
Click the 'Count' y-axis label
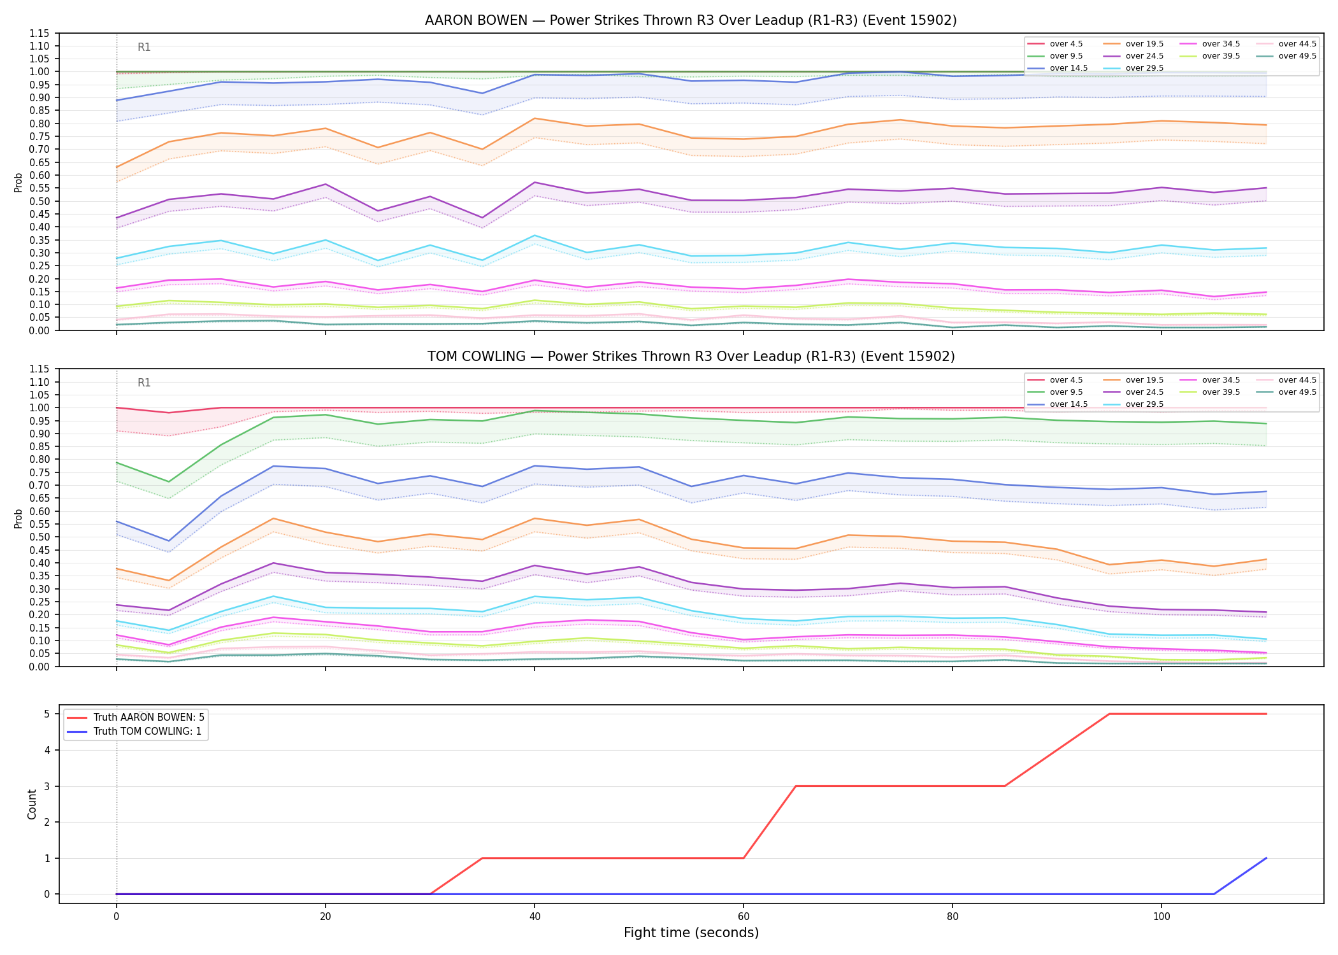click(x=32, y=804)
